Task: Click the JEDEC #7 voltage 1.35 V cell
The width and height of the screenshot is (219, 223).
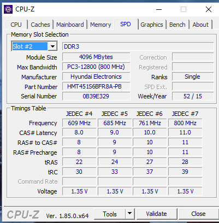Action: tap(185, 191)
